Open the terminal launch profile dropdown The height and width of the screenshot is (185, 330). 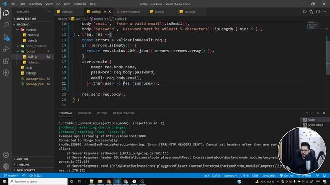pyautogui.click(x=312, y=113)
